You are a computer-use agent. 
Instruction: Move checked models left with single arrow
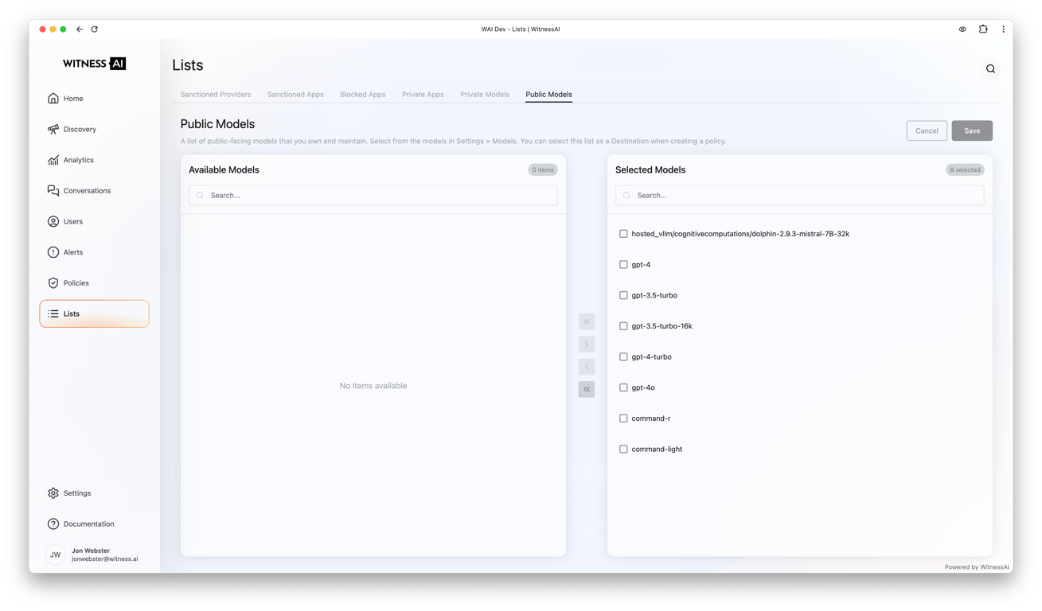tap(587, 367)
